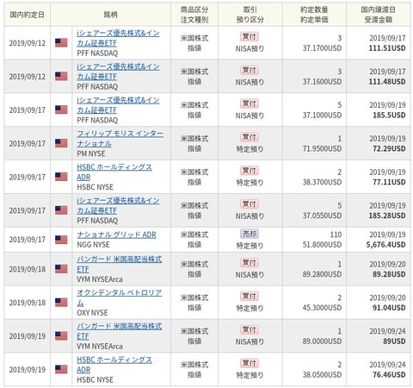Click the US flag in the 111.51USD row
Viewport: 413px width, 388px height.
(61, 42)
